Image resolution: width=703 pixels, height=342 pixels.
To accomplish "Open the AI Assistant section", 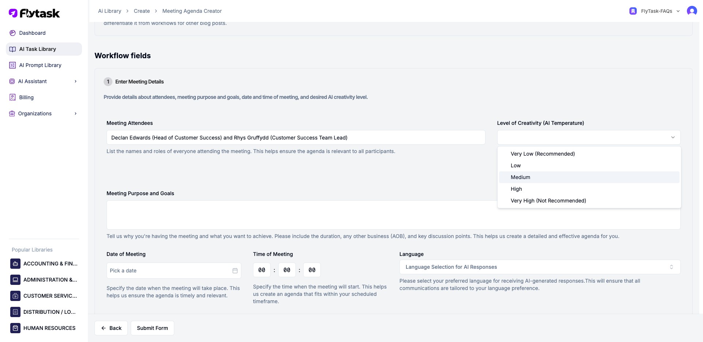I will tap(44, 81).
